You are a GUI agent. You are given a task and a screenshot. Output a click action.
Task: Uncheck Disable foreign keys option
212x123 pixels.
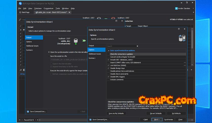point(109,68)
